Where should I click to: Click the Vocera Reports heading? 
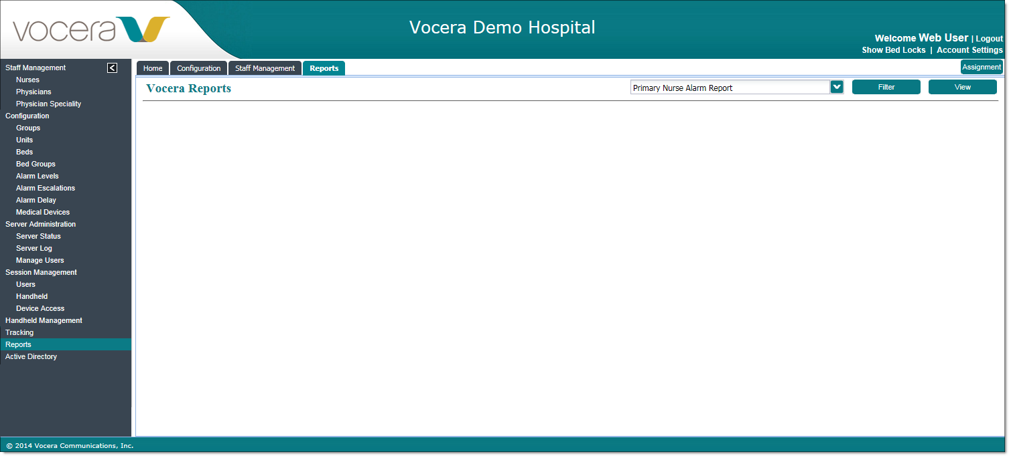[x=188, y=88]
